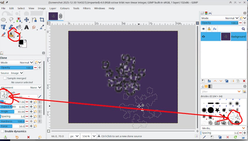Screen dimensions: 248x141
Task: Select the Eraser tool
Action: (3, 35)
